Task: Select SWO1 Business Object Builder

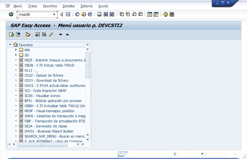Action: pos(49,131)
